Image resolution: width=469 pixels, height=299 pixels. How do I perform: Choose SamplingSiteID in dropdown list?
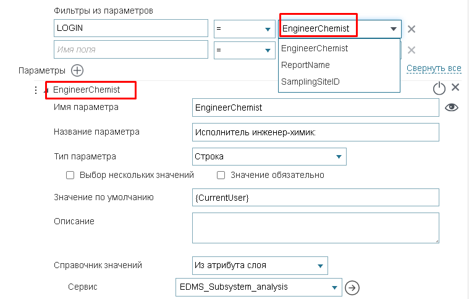coord(310,82)
